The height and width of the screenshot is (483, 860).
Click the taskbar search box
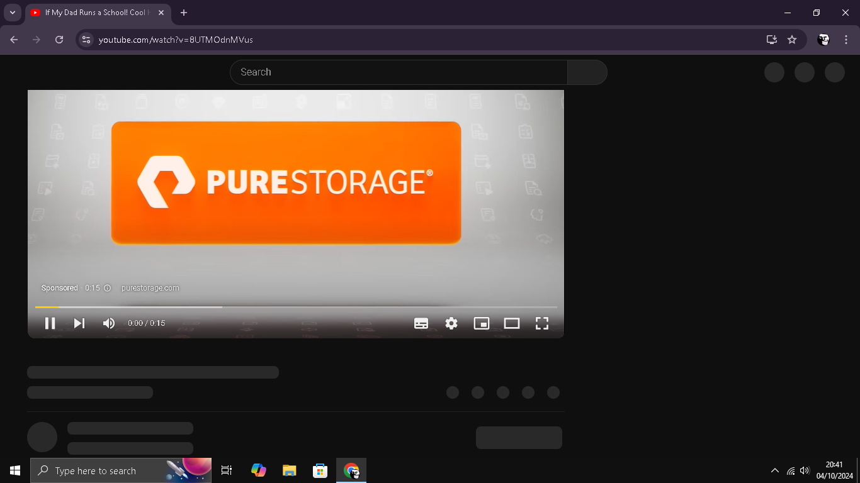[121, 470]
